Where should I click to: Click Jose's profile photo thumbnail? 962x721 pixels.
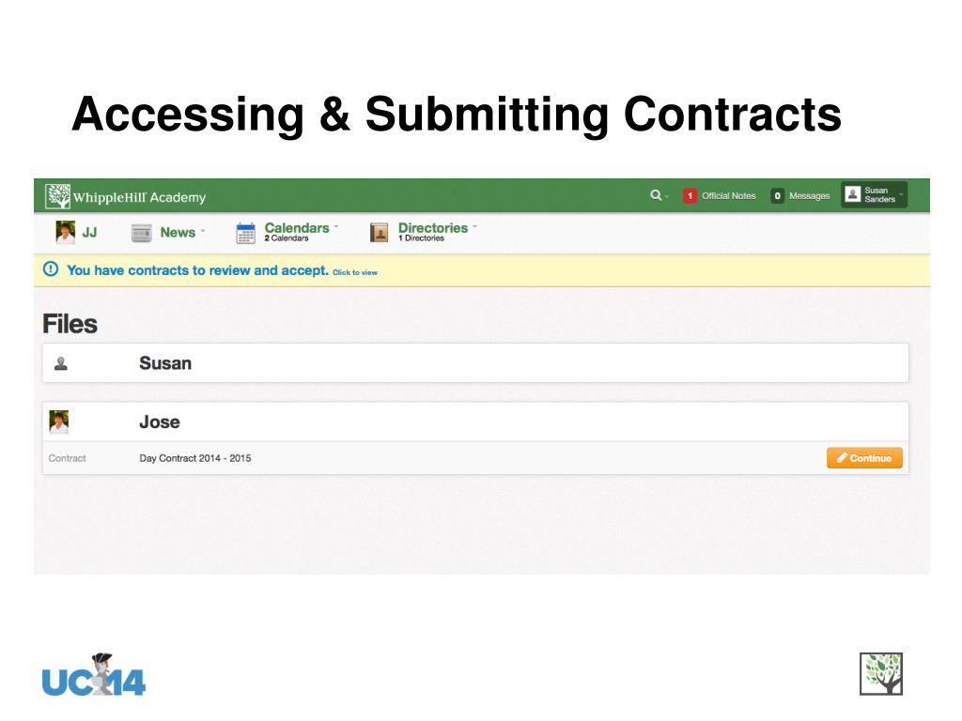pyautogui.click(x=60, y=422)
